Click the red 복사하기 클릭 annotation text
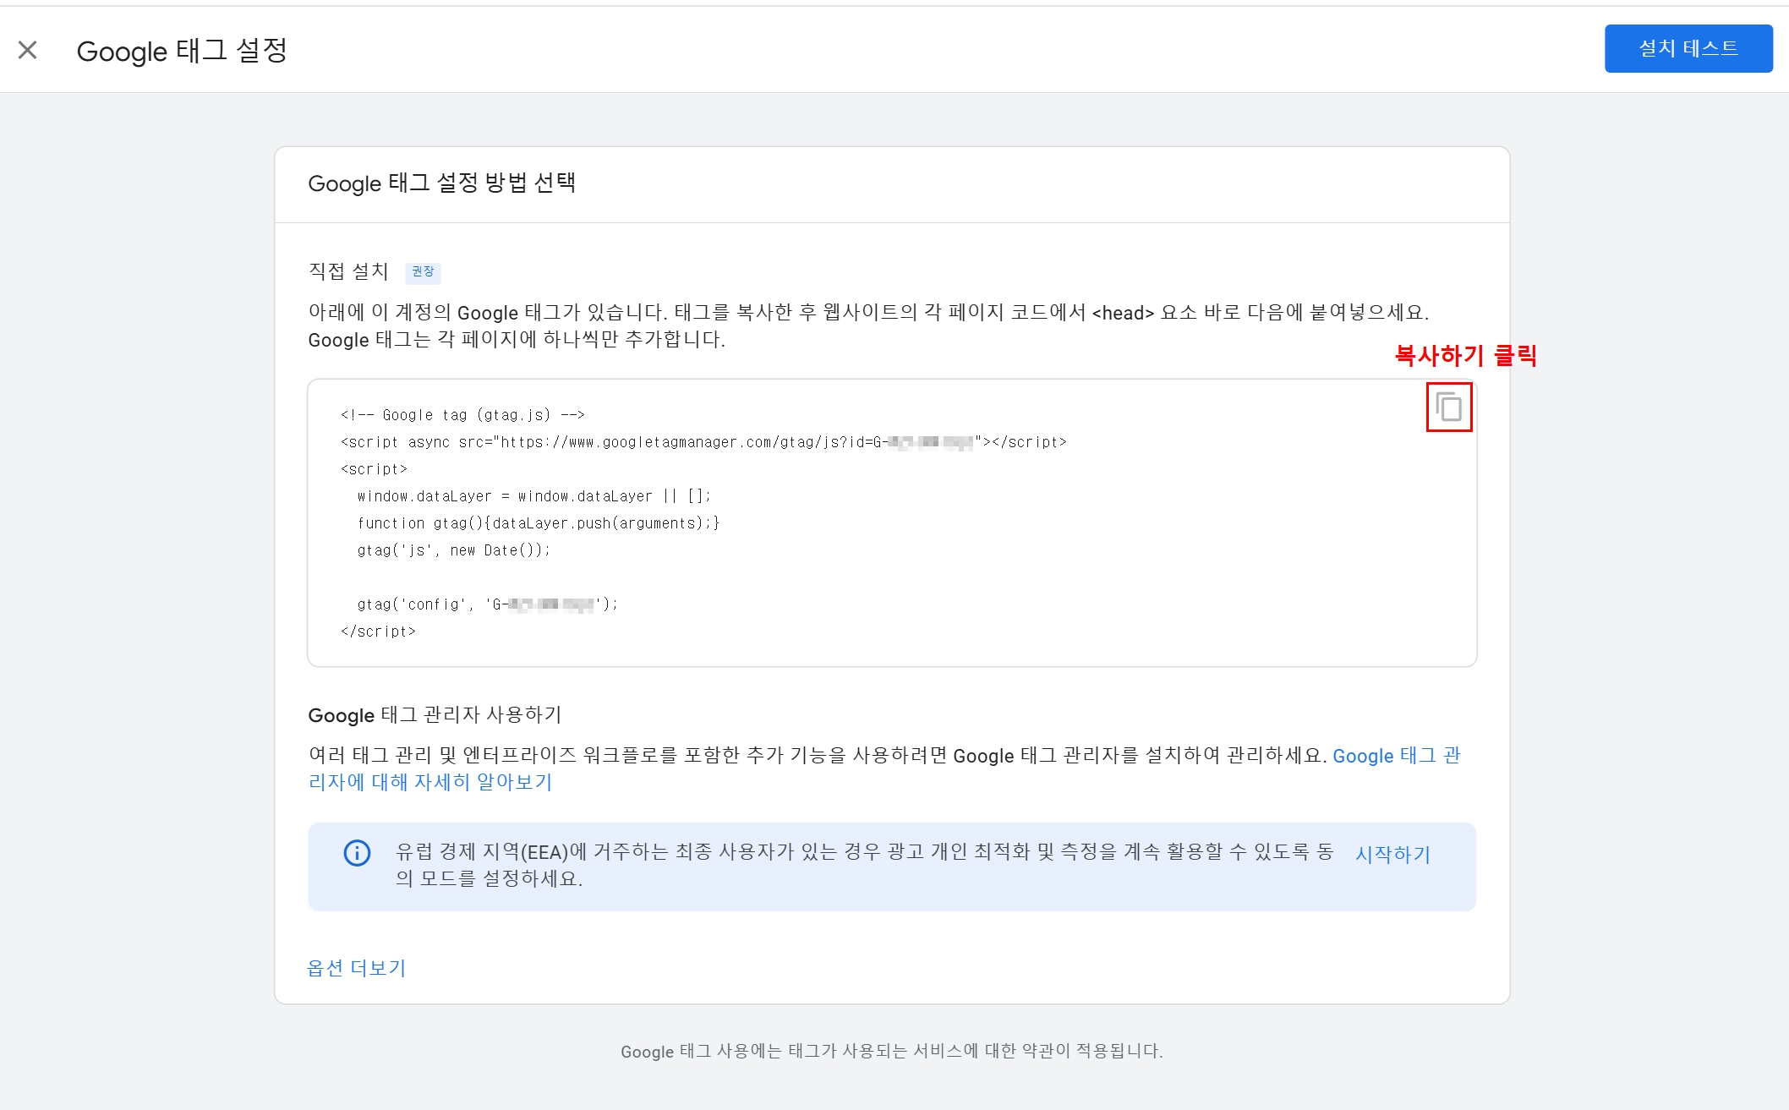The width and height of the screenshot is (1789, 1110). [1467, 357]
